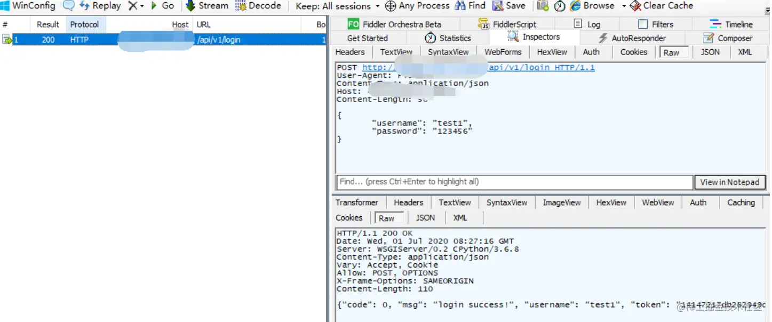Click the timer clock icon
The image size is (772, 322).
560,6
